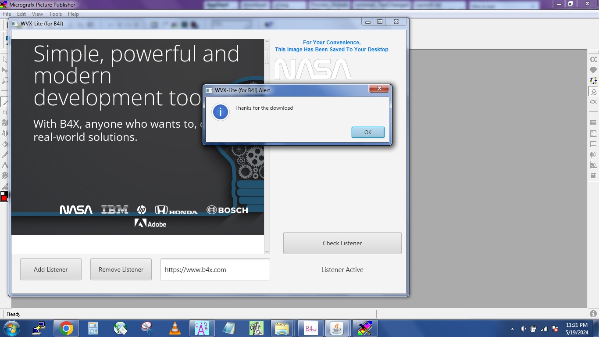Click the Remove Listener button

click(x=121, y=269)
